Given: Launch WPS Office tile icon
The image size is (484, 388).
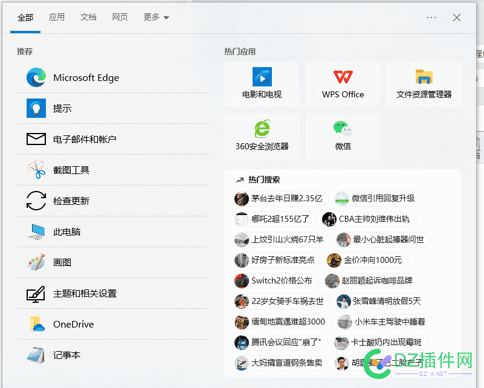Looking at the screenshot, I should (343, 77).
